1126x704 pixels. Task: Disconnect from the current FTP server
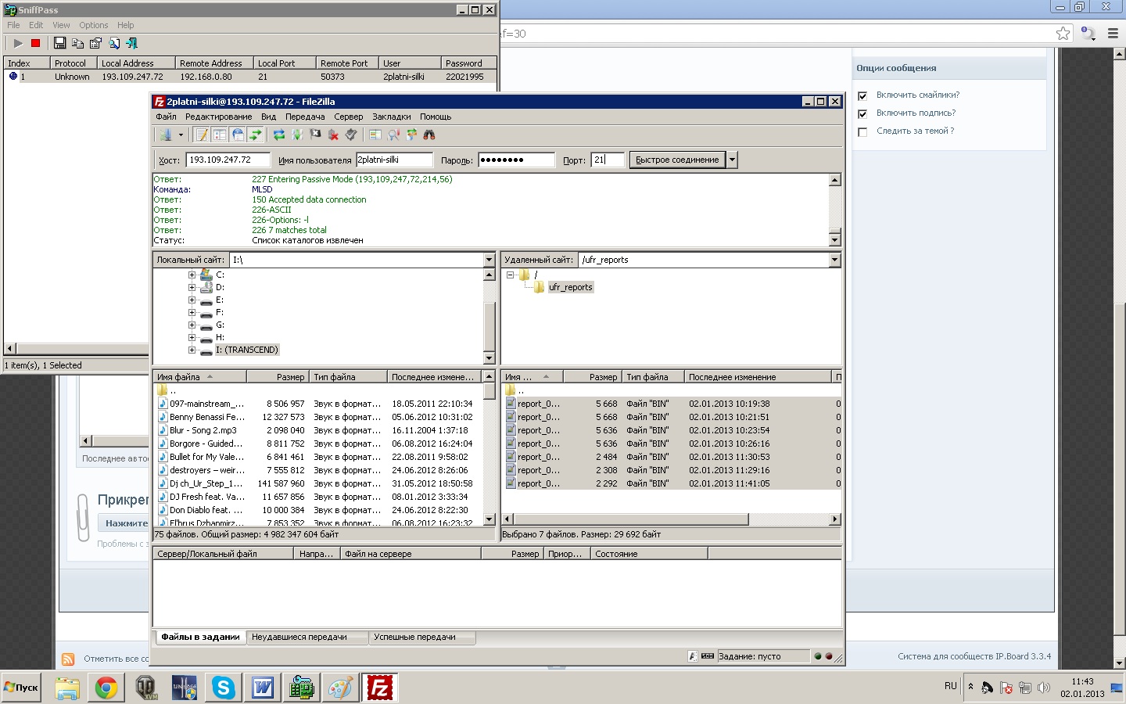point(333,135)
